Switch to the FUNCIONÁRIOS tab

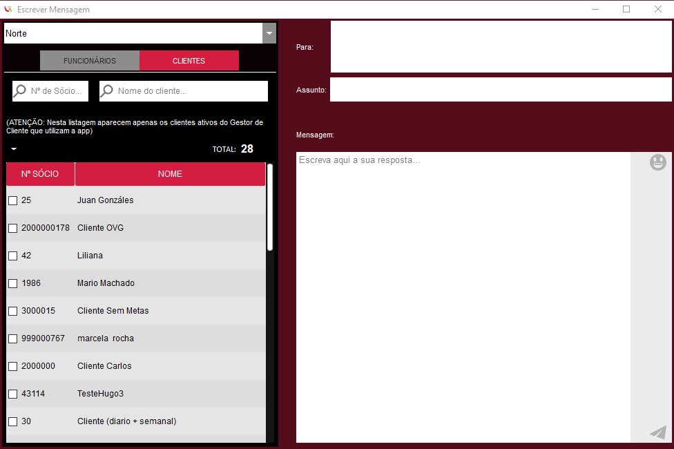coord(90,61)
